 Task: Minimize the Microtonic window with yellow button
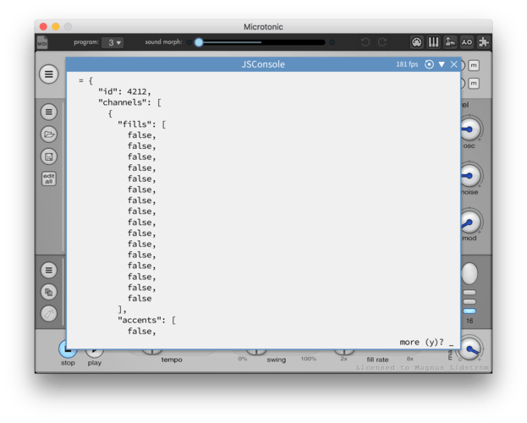pos(56,26)
